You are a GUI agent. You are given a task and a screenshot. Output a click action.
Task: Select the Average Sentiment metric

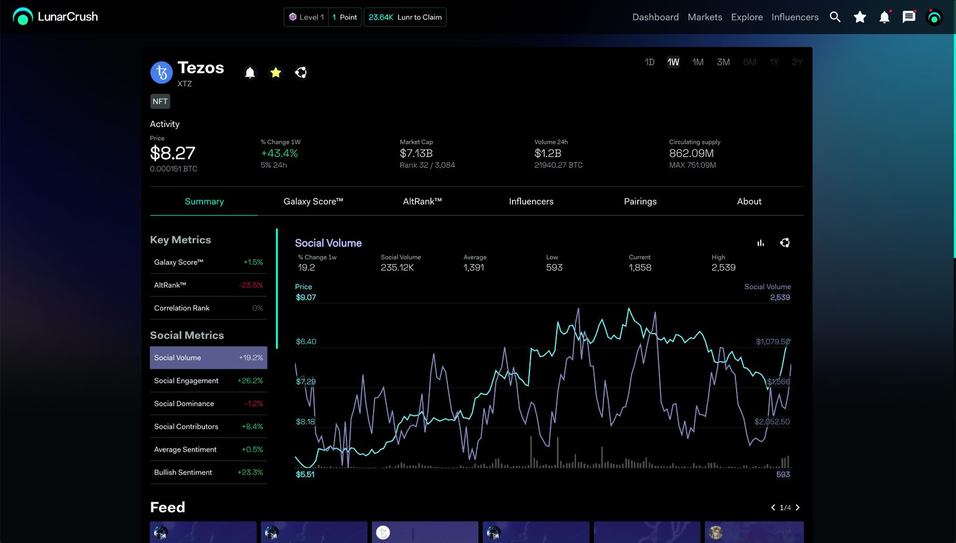[209, 449]
